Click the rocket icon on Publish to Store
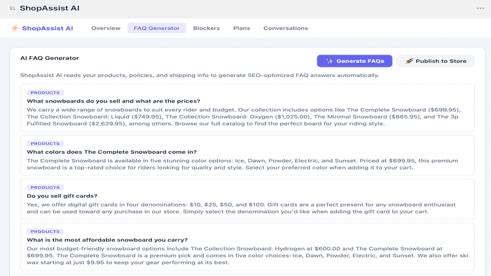This screenshot has width=491, height=276. (409, 61)
